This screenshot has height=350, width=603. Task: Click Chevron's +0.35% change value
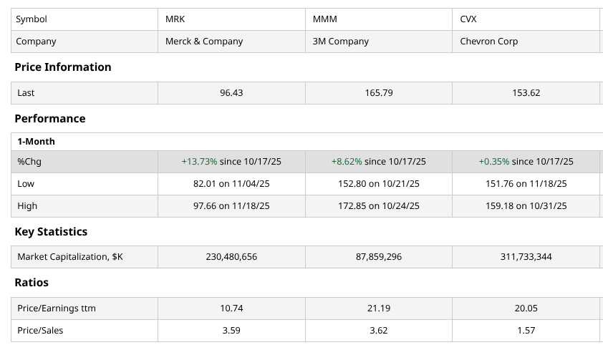(x=493, y=162)
